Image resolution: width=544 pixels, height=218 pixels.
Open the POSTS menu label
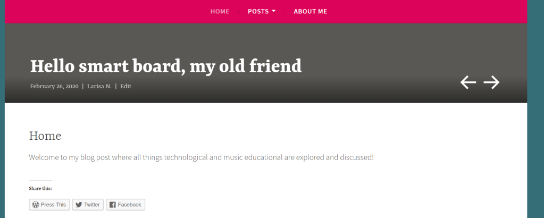coord(258,11)
